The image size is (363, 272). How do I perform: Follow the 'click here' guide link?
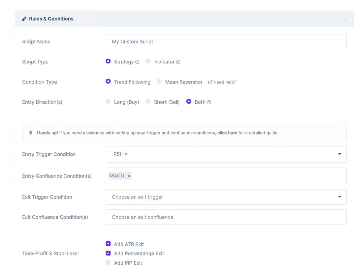click(x=227, y=133)
